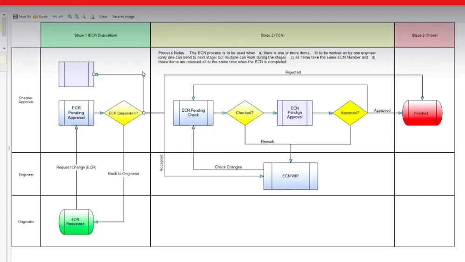The height and width of the screenshot is (262, 465).
Task: Click the Approved transition label
Action: click(382, 110)
